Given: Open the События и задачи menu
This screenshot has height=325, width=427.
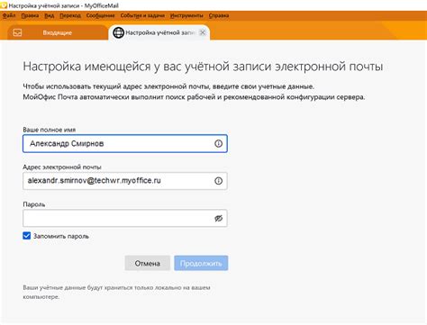Looking at the screenshot, I should [x=142, y=15].
